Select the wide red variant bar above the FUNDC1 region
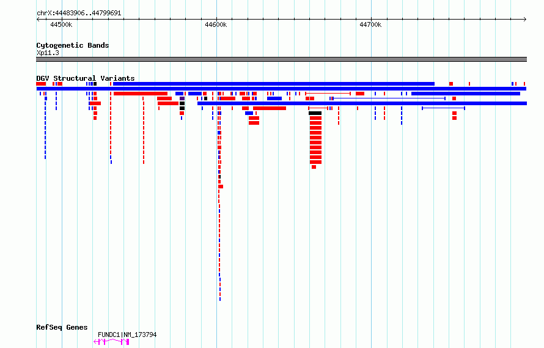 point(141,94)
